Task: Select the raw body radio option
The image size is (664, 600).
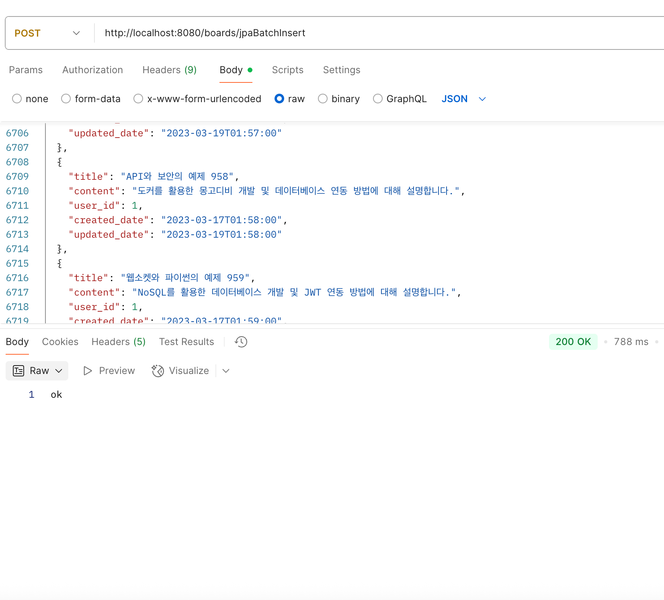Action: 279,99
